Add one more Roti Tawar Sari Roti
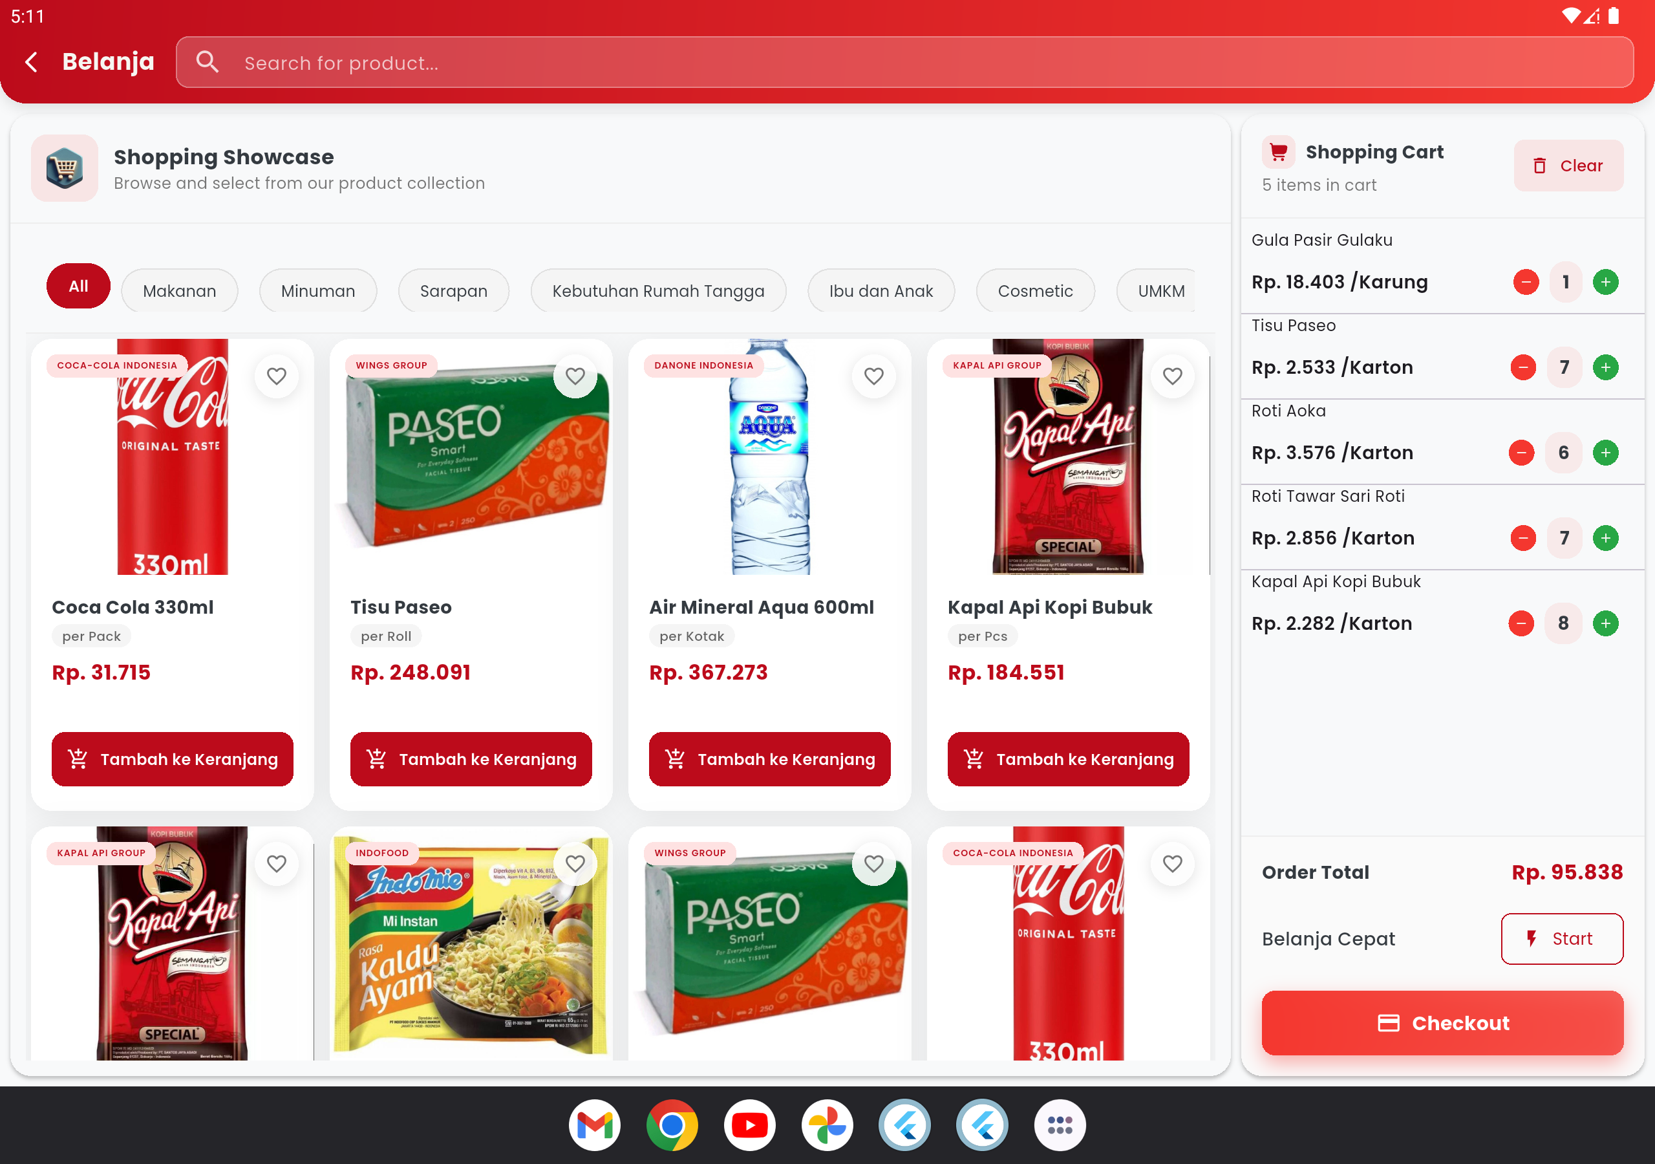The width and height of the screenshot is (1655, 1164). click(1605, 538)
